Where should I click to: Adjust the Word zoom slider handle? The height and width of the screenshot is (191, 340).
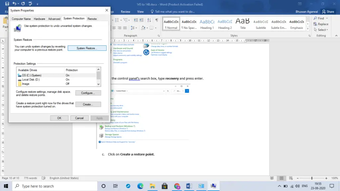312,178
